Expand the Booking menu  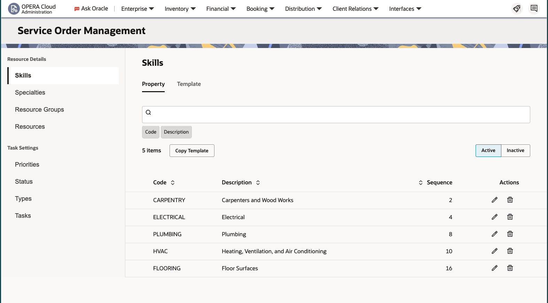260,9
